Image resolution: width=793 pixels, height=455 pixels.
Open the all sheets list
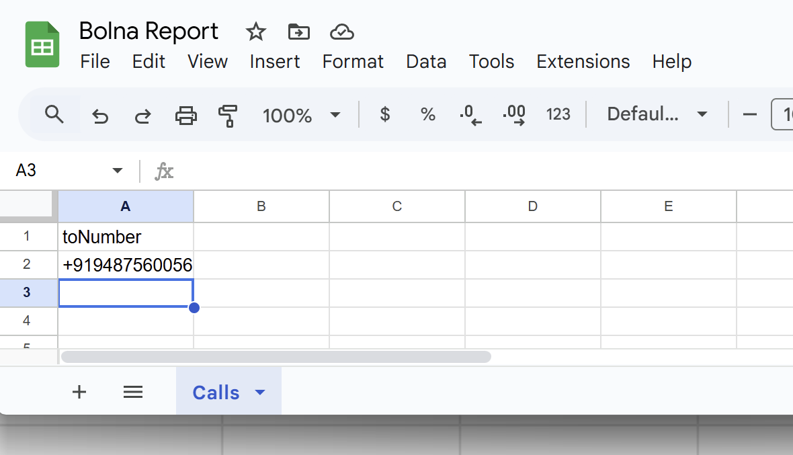(132, 392)
